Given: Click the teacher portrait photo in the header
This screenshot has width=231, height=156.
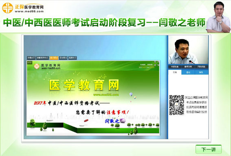Looking at the screenshot, I should [x=218, y=17].
